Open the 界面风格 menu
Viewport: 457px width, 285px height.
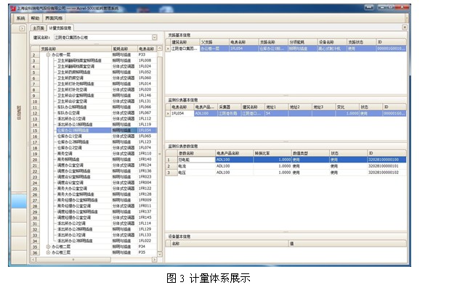coord(54,18)
